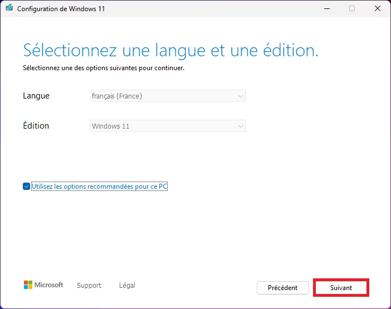Image resolution: width=391 pixels, height=309 pixels.
Task: Click the Précédent button
Action: [x=283, y=288]
